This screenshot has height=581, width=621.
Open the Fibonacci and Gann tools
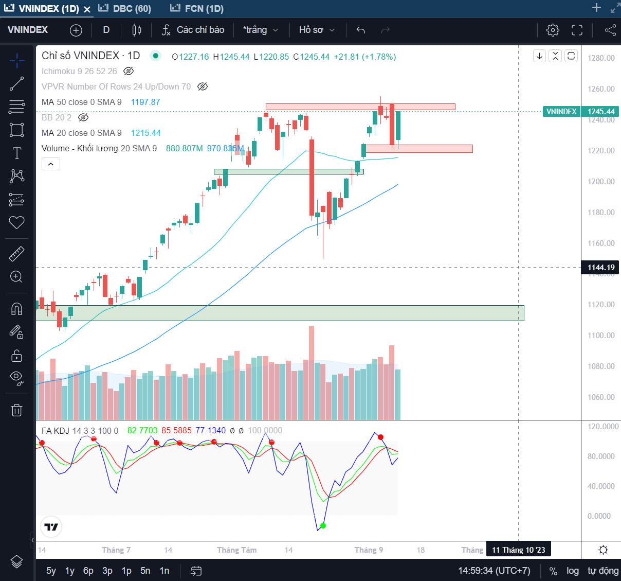pos(16,107)
